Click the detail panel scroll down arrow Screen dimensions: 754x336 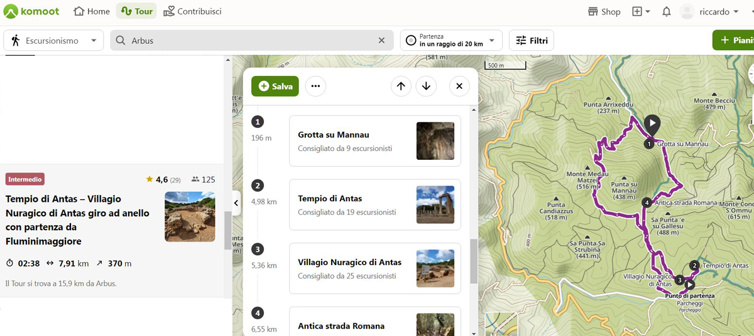tap(473, 333)
